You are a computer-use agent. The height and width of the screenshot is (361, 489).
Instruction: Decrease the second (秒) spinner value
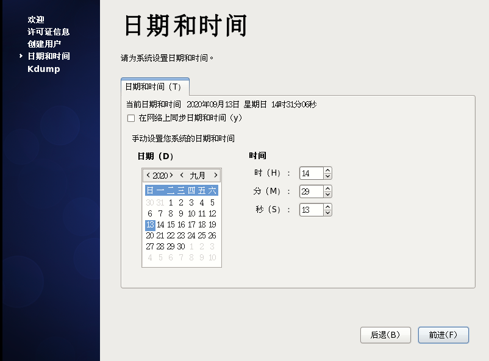tap(327, 213)
